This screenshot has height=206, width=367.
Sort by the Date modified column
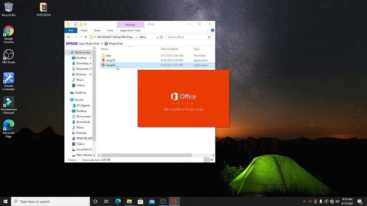170,49
